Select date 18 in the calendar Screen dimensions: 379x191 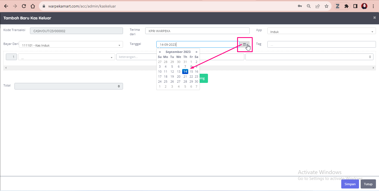pyautogui.click(x=165, y=77)
